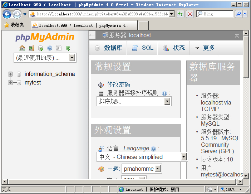Click the MySQL documentation pages icon
251x194 pixels.
click(59, 48)
